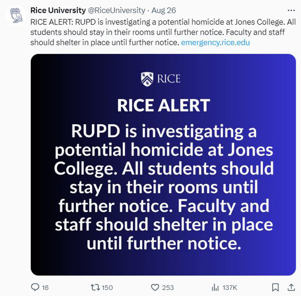Open the @RiceUniversity handle link

click(x=117, y=10)
